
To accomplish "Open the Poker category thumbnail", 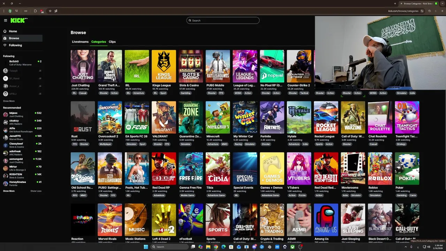I will point(407,169).
